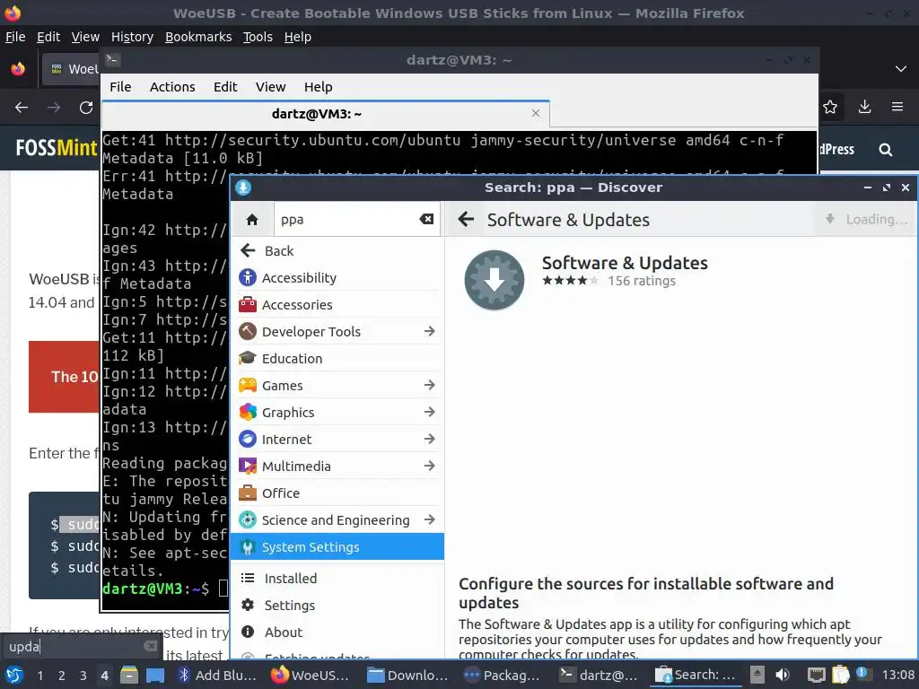Click the volume speaker tray icon

(783, 675)
